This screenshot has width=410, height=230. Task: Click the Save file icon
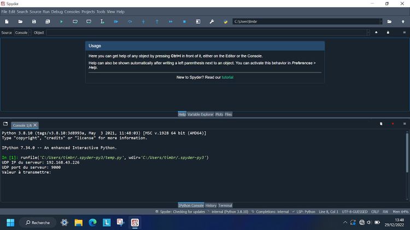[x=34, y=22]
